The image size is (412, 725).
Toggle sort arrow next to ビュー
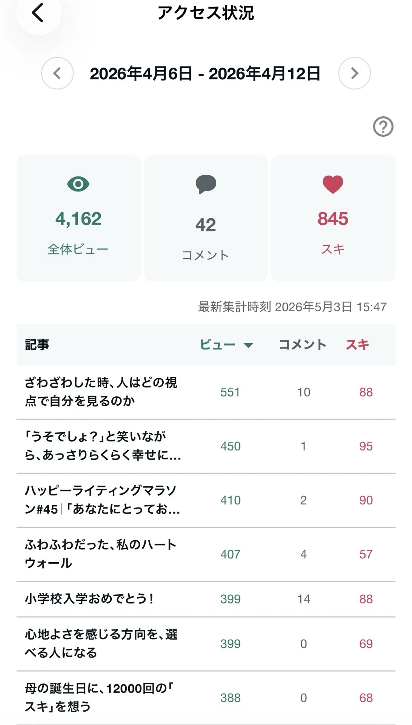tap(248, 345)
